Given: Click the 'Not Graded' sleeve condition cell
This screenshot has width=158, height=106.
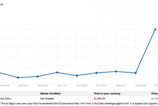Looking at the screenshot, I should [47, 99].
